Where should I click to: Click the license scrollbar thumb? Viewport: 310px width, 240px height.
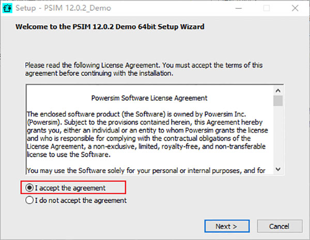(x=278, y=101)
